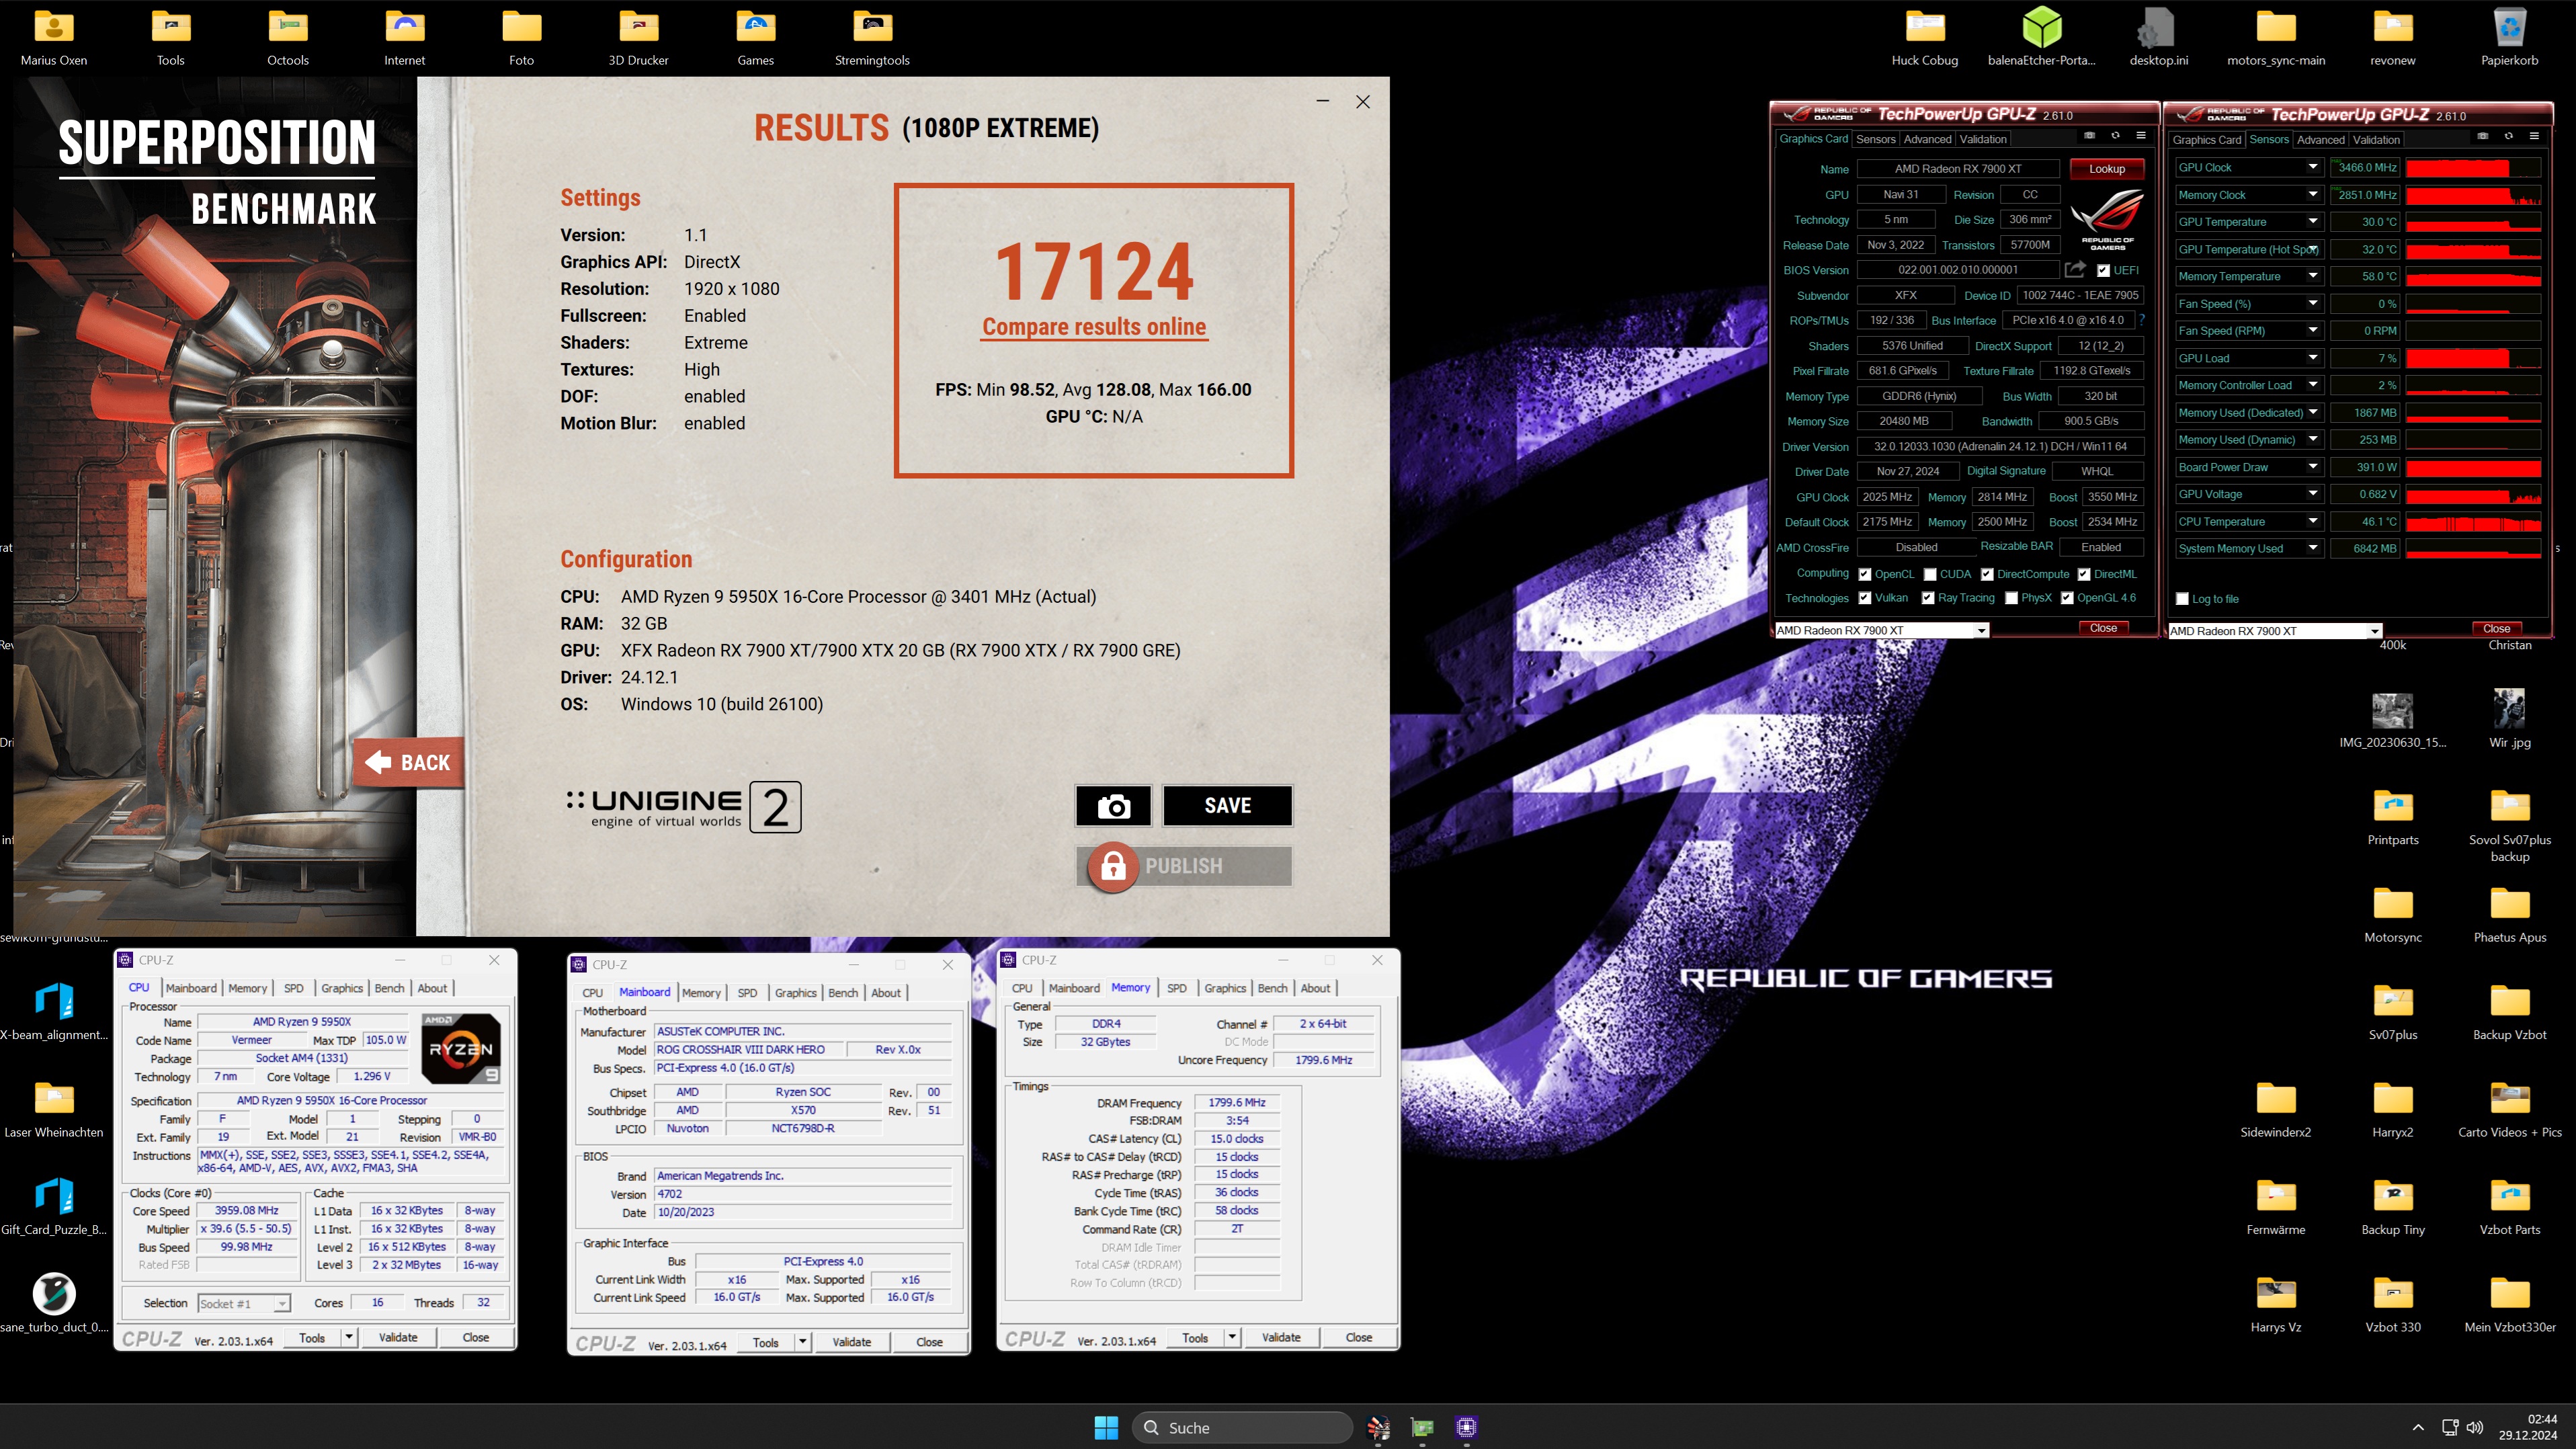Click Bus Interface question mark help icon
The height and width of the screenshot is (1449, 2576).
point(2141,320)
